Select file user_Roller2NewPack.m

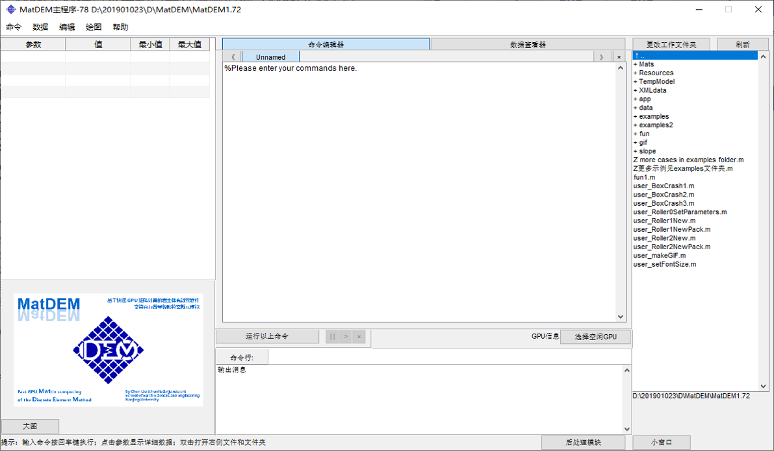click(695, 247)
